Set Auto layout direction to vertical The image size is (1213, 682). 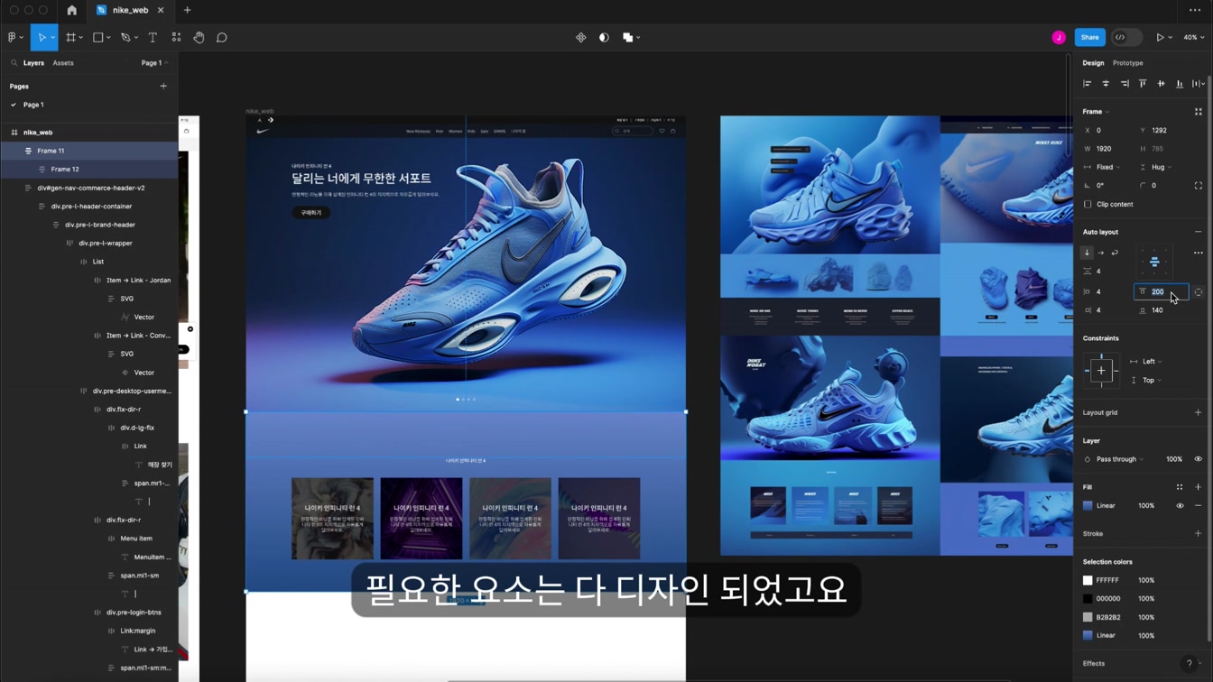[x=1087, y=253]
